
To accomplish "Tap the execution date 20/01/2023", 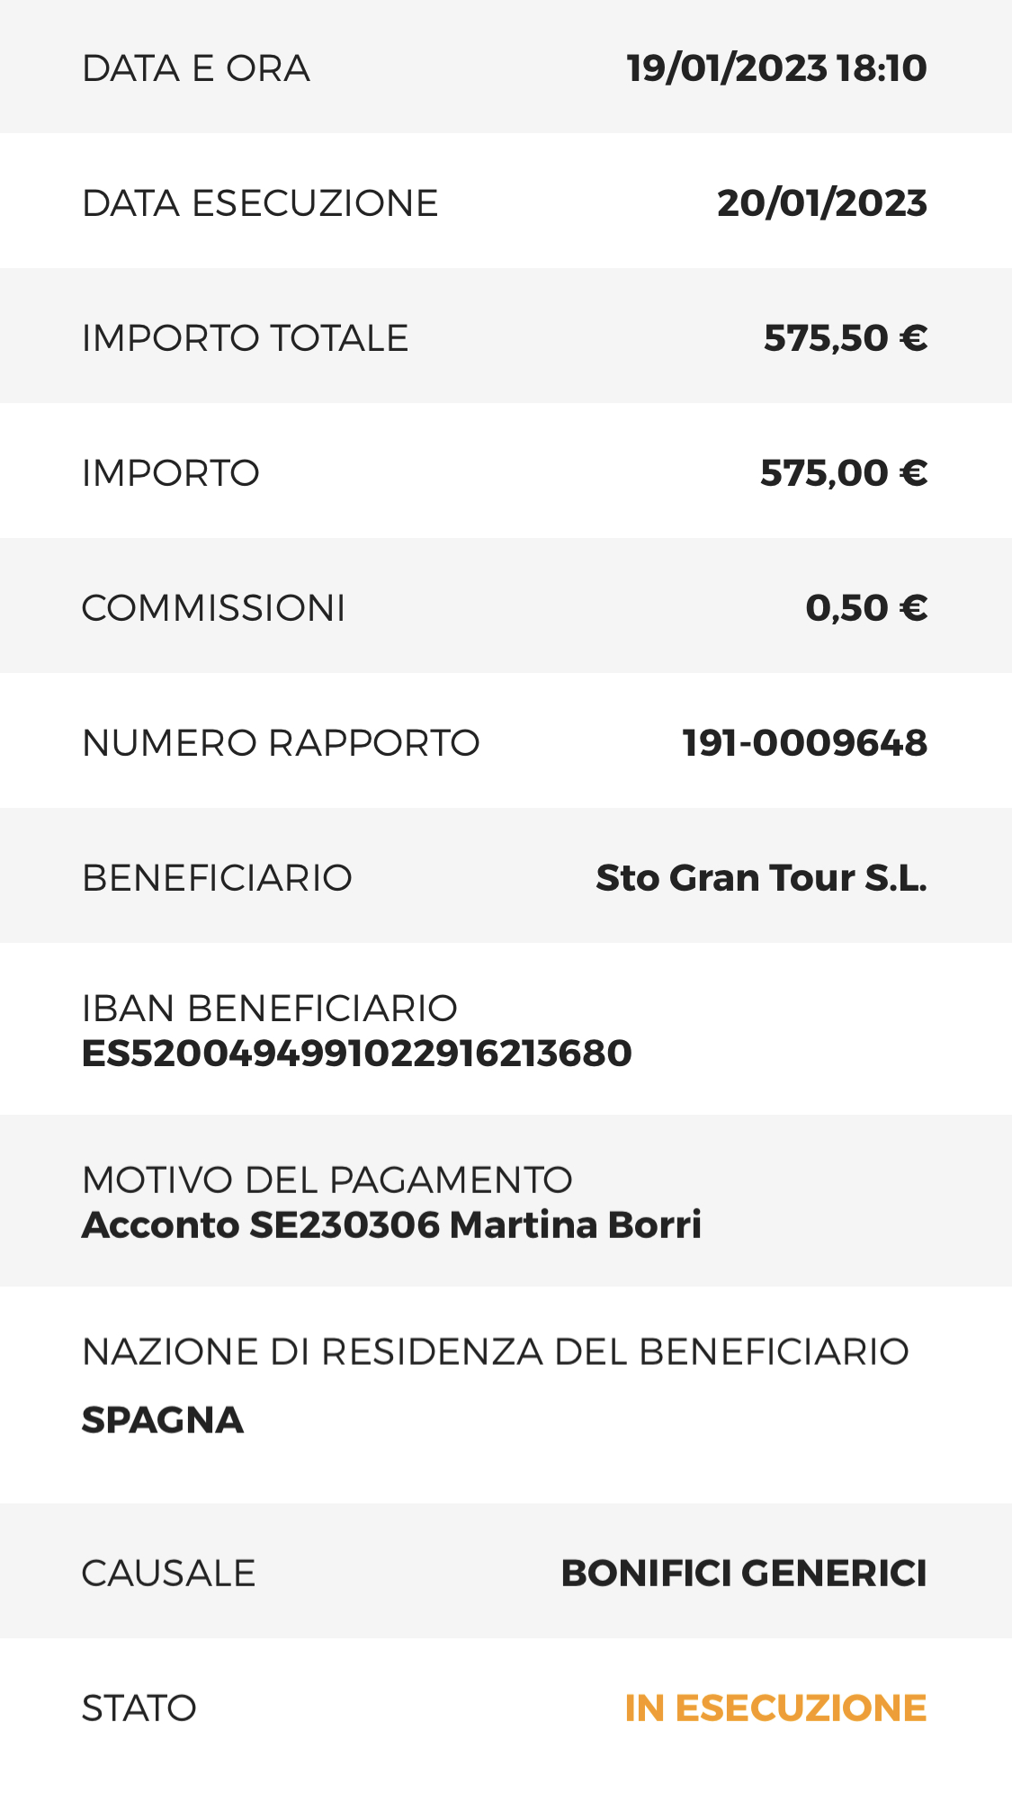I will click(x=822, y=203).
